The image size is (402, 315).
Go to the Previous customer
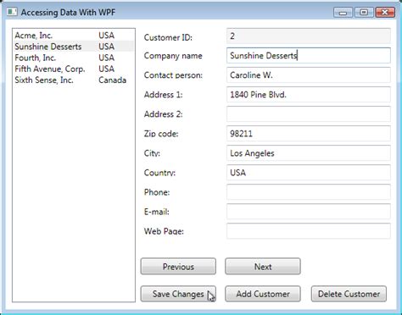178,266
